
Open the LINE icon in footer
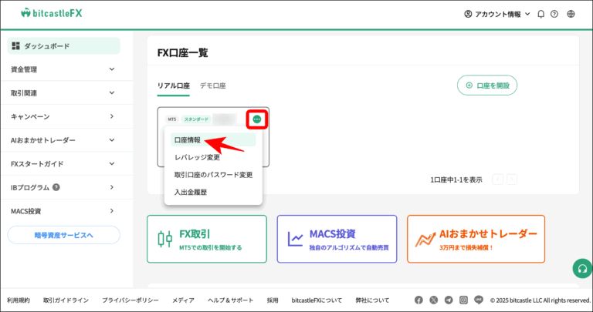click(479, 300)
